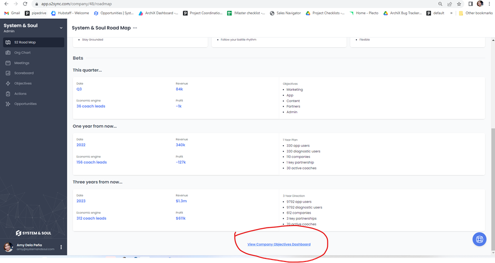The image size is (495, 263).
Task: Open S2 Road Map in sidebar
Action: [34, 42]
